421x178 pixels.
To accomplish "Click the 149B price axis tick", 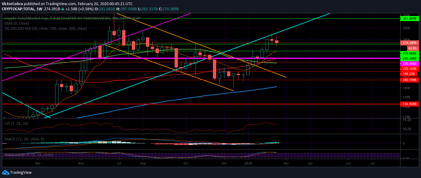I will click(x=407, y=97).
